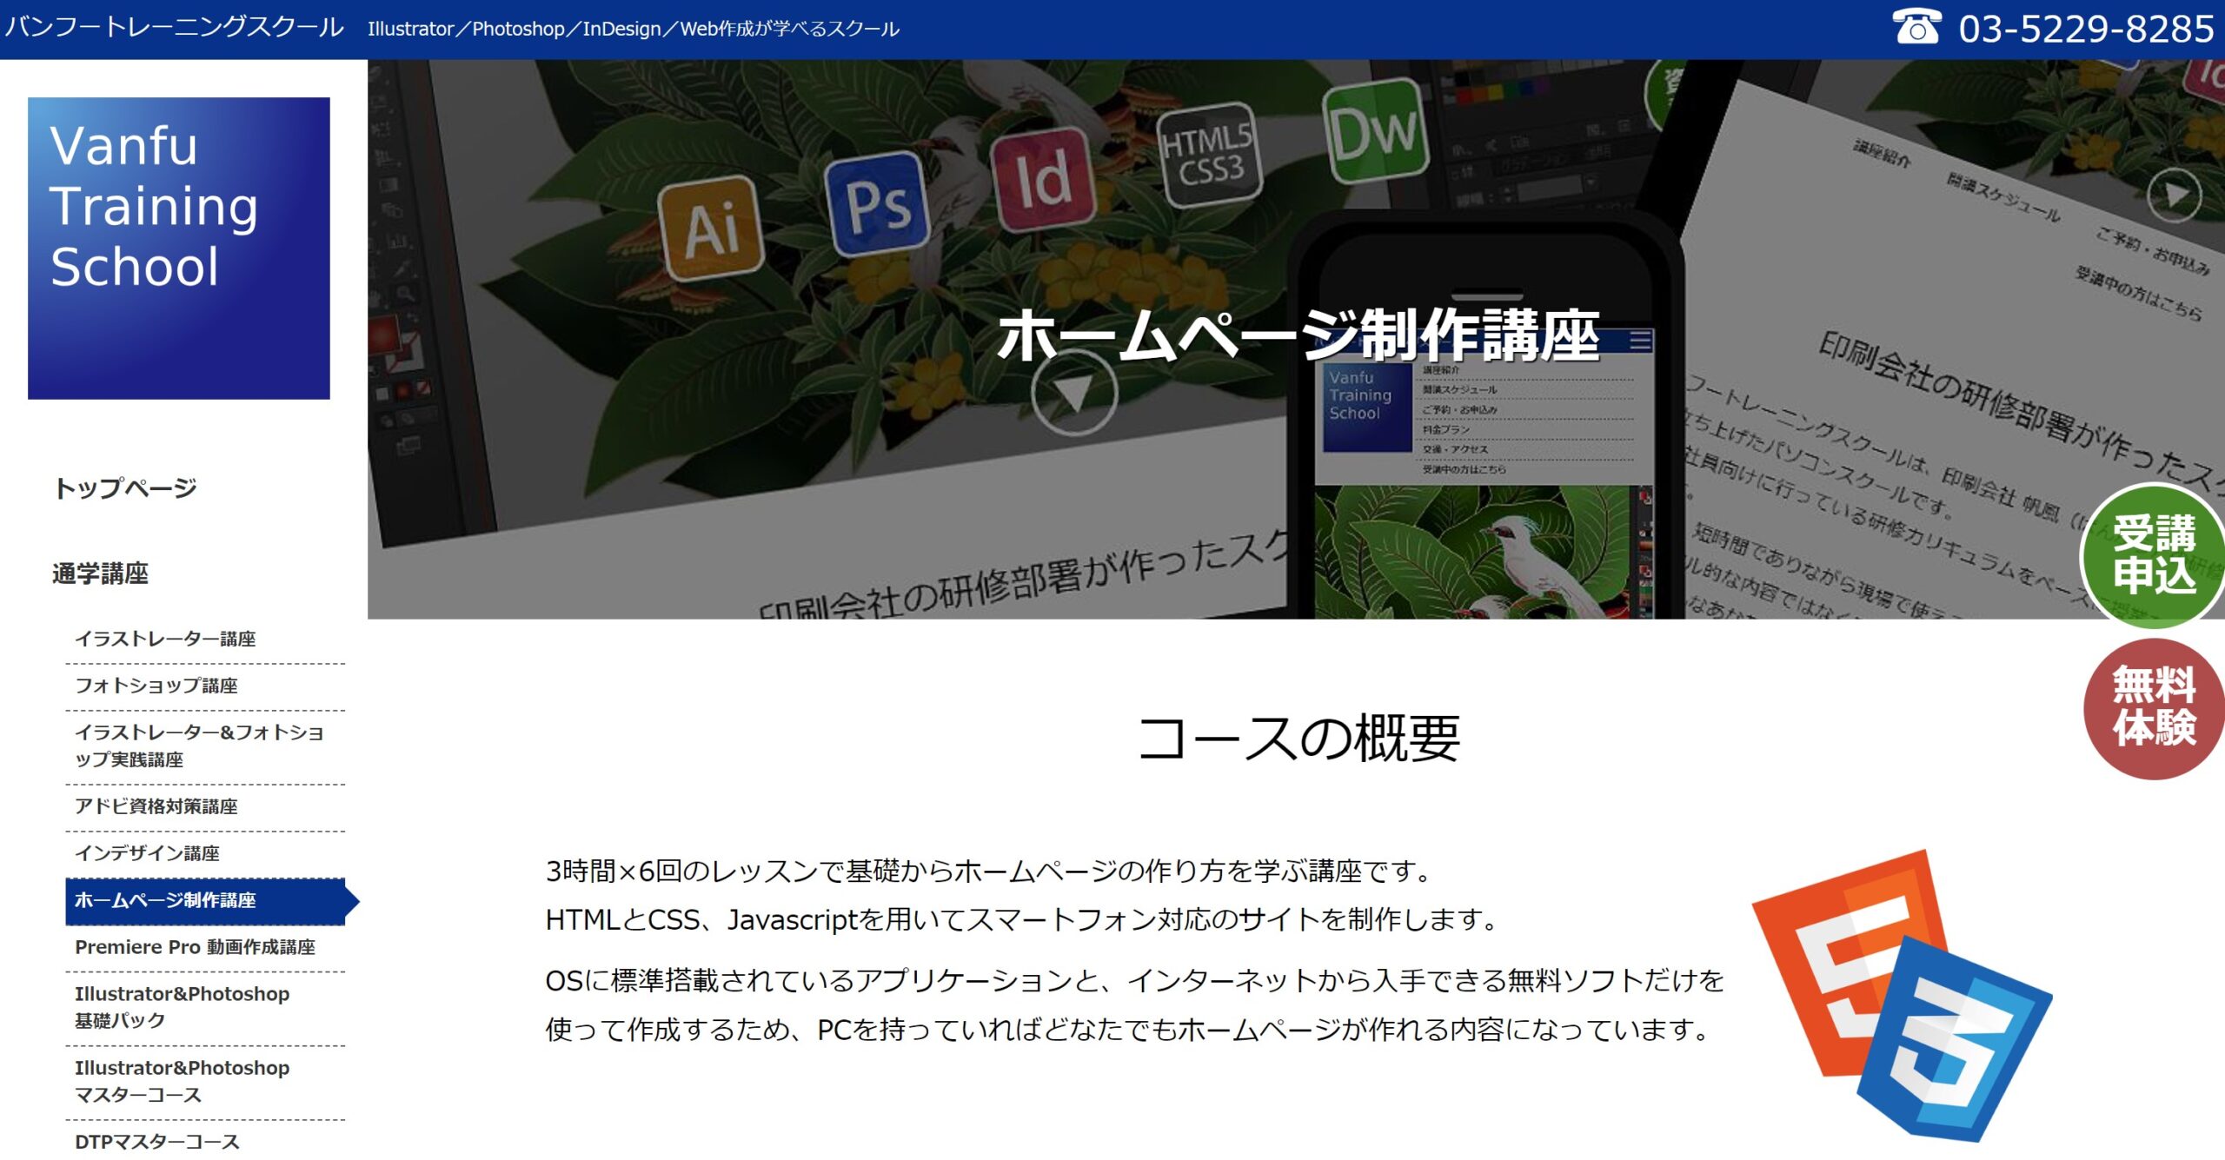Click the コースの概要 heading
This screenshot has width=2225, height=1160.
click(1298, 739)
